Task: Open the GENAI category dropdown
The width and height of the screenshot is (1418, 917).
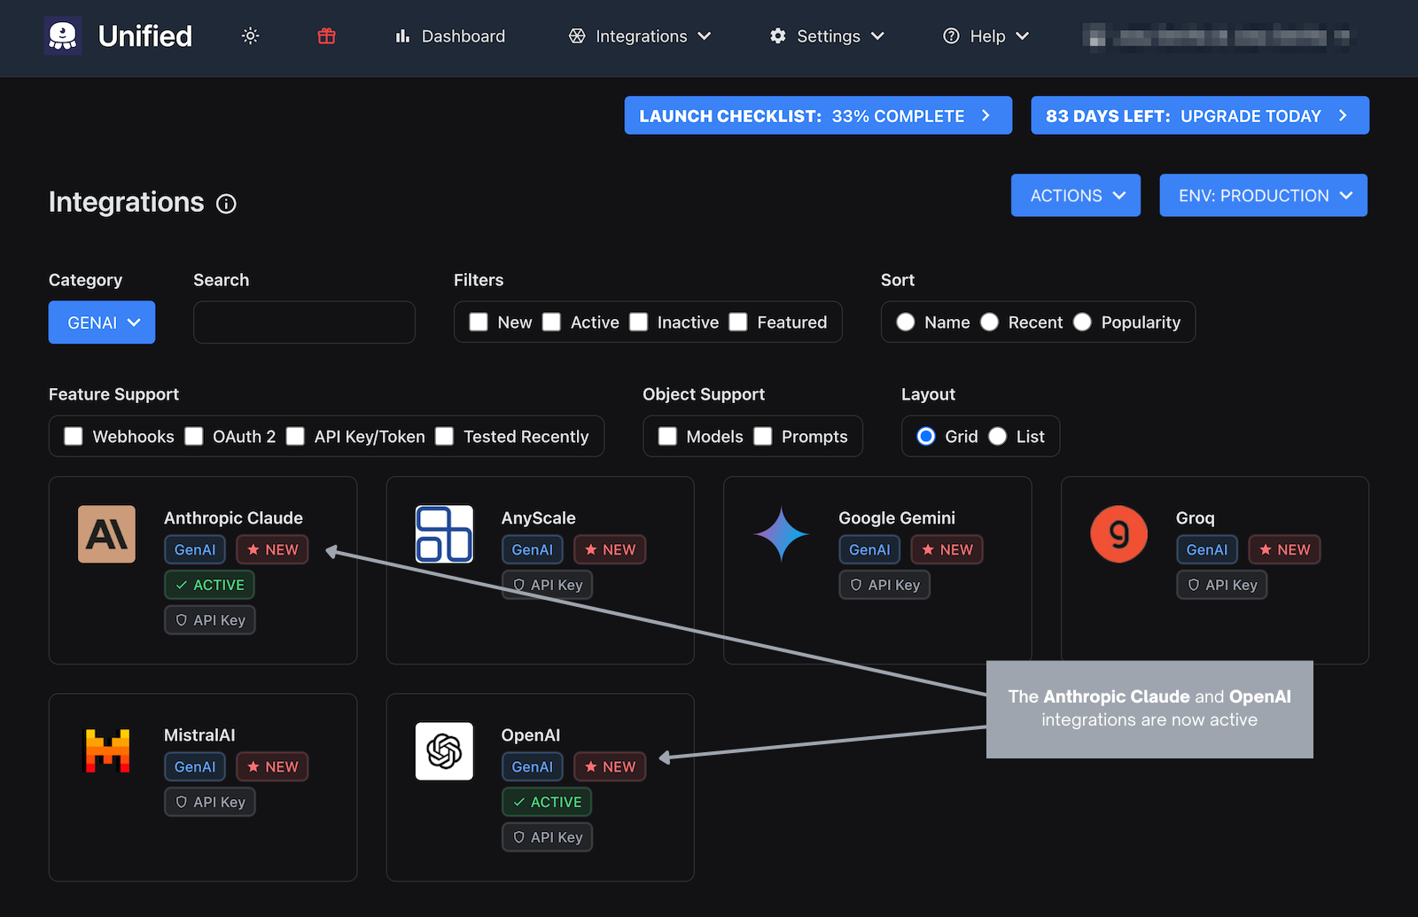Action: point(101,322)
